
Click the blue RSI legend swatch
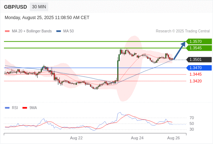(7, 108)
